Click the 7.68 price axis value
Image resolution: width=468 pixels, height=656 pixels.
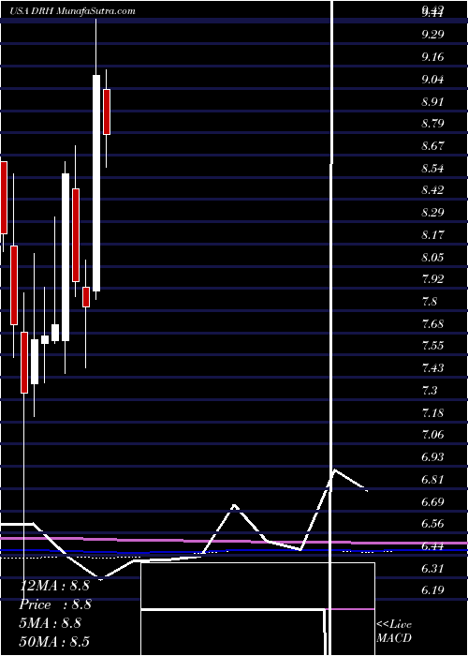pyautogui.click(x=432, y=324)
